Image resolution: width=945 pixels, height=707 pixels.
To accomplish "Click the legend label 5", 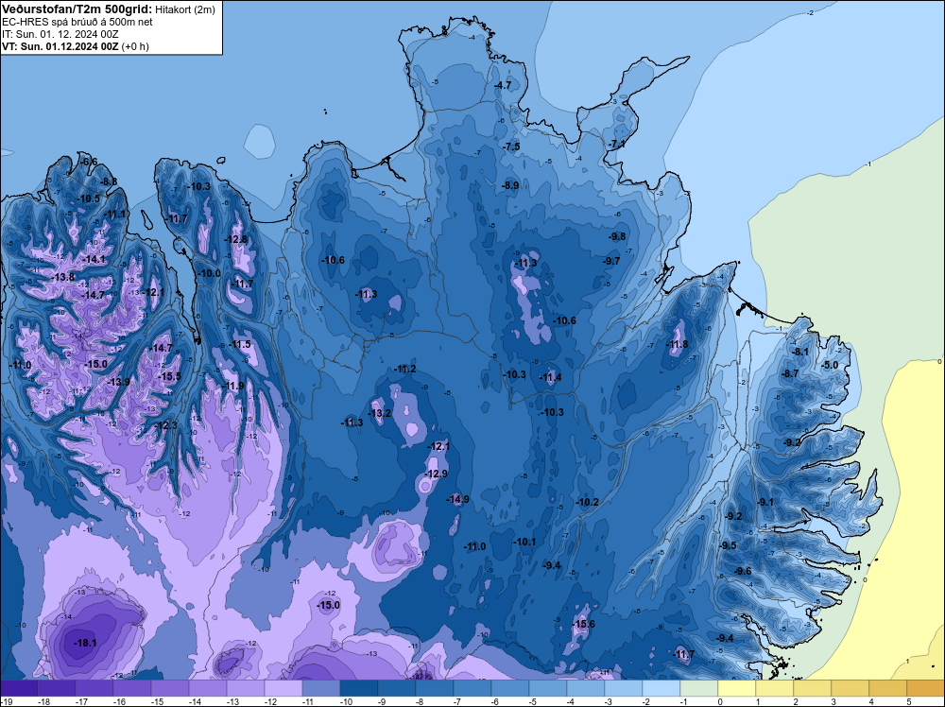I will pyautogui.click(x=907, y=701).
